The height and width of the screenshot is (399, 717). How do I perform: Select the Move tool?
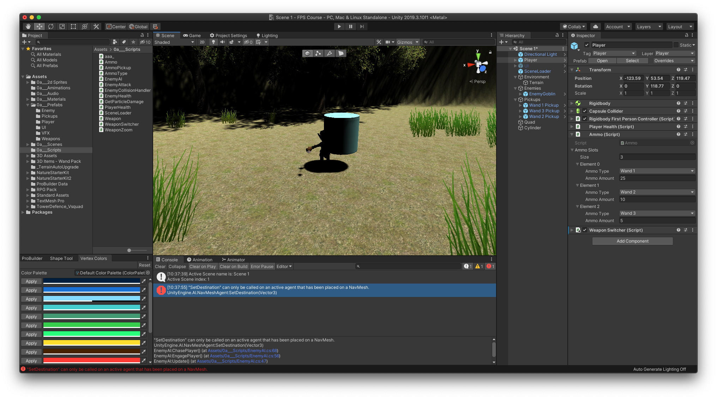40,26
